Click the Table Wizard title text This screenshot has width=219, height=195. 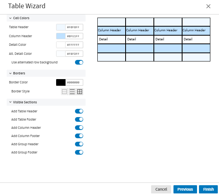tap(27, 6)
